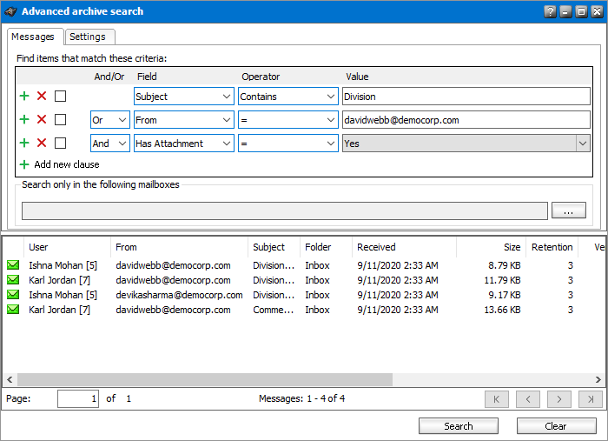Image resolution: width=608 pixels, height=441 pixels.
Task: Click the green plus on the Has Attachment row
Action: (x=24, y=144)
